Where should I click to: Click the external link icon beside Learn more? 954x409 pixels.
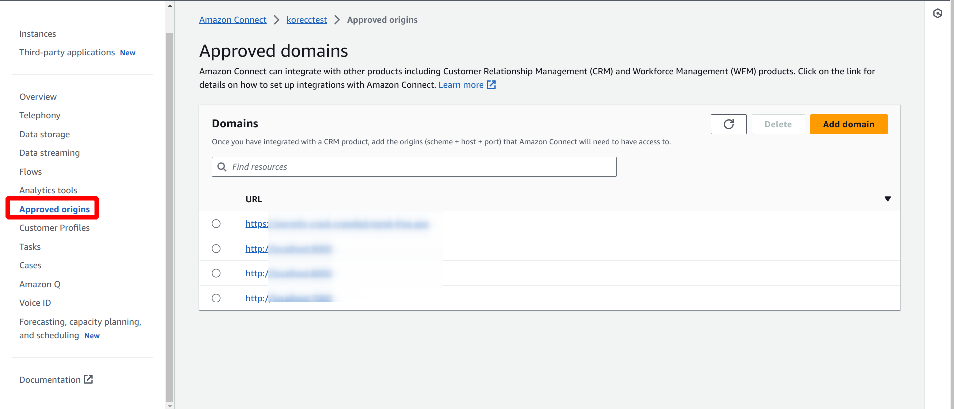tap(491, 85)
